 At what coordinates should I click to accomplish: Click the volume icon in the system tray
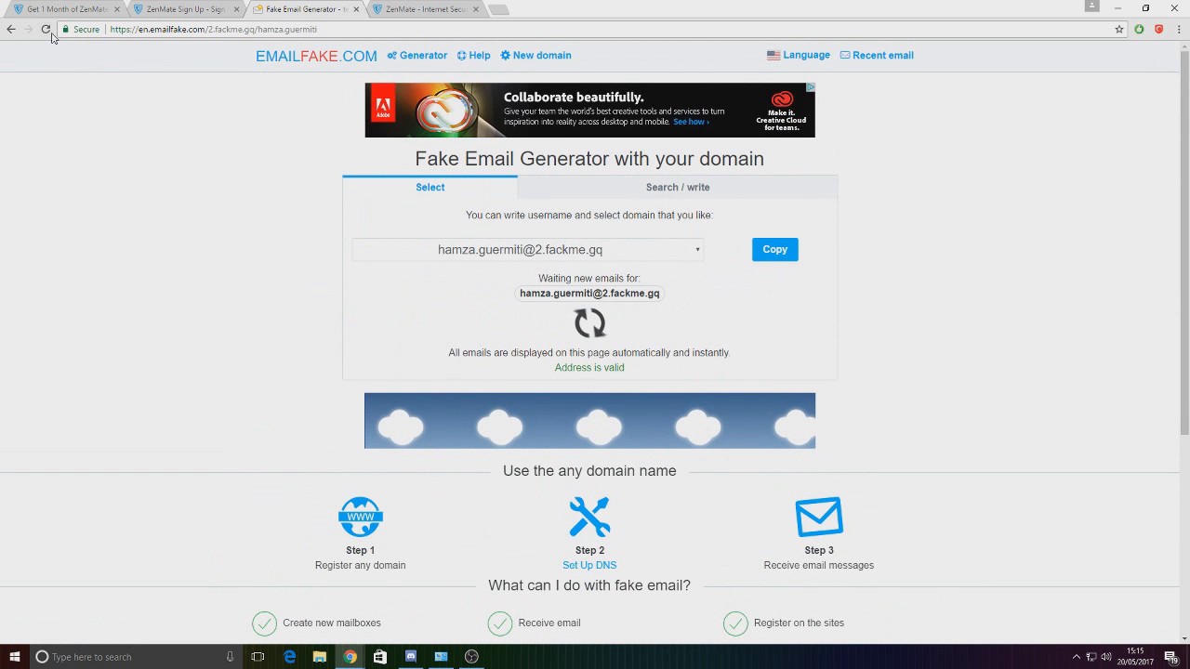[1105, 657]
